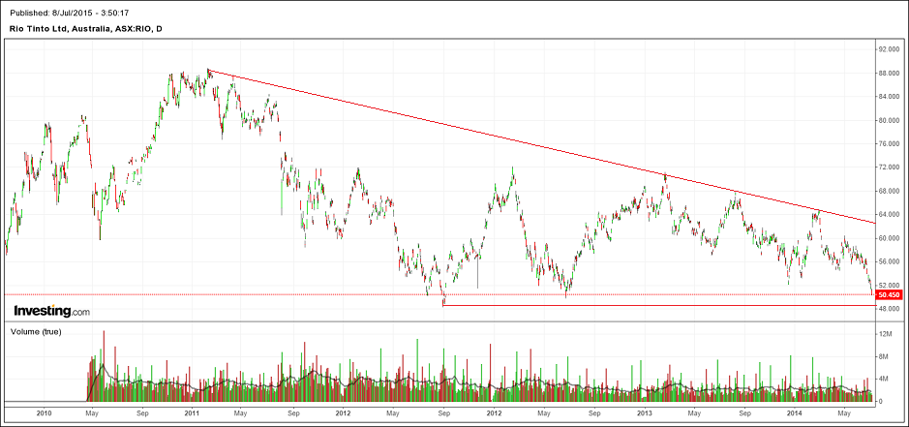Click the 92.000 price axis label
The image size is (909, 427).
890,49
